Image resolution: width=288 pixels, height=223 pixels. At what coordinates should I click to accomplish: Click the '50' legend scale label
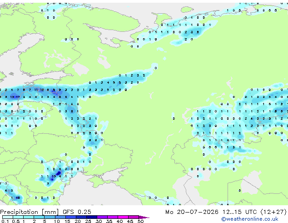(140, 221)
